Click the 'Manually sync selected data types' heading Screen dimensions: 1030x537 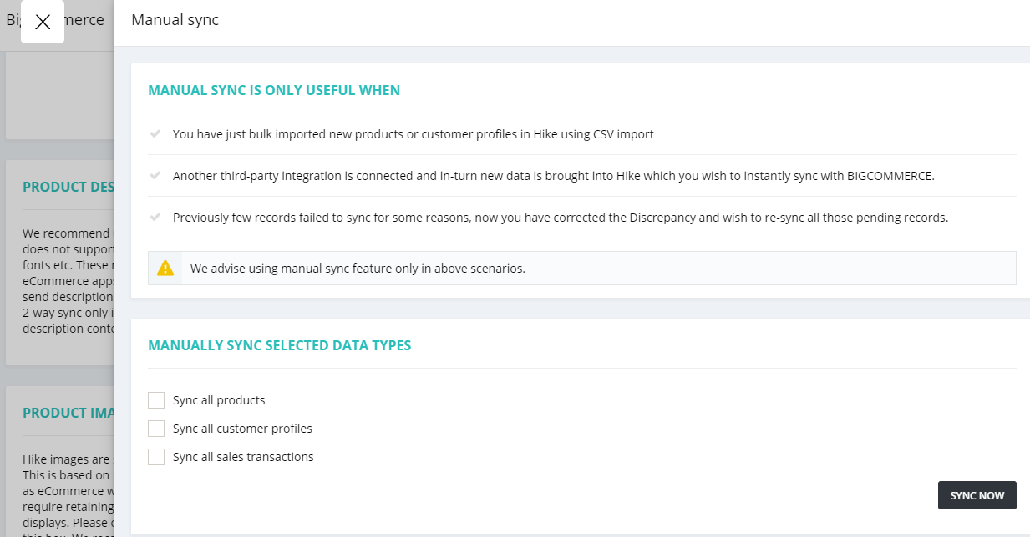[x=279, y=345]
